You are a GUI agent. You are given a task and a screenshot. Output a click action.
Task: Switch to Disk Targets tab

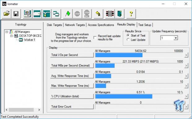tap(55, 25)
